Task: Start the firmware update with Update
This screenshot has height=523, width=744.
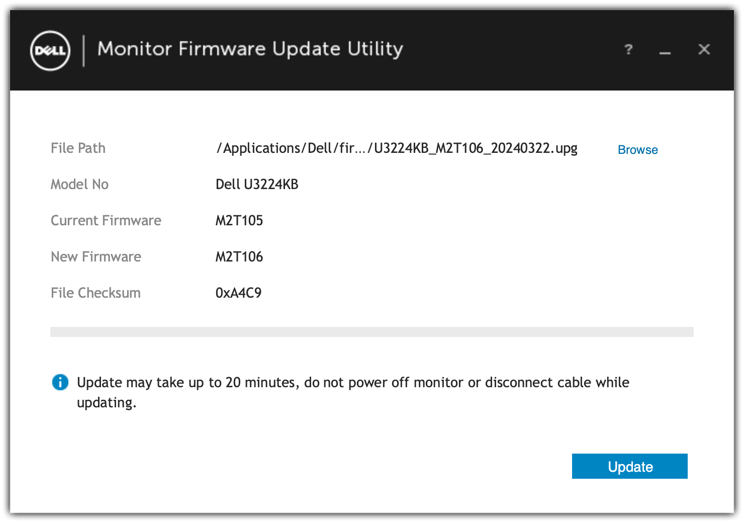Action: [x=629, y=466]
